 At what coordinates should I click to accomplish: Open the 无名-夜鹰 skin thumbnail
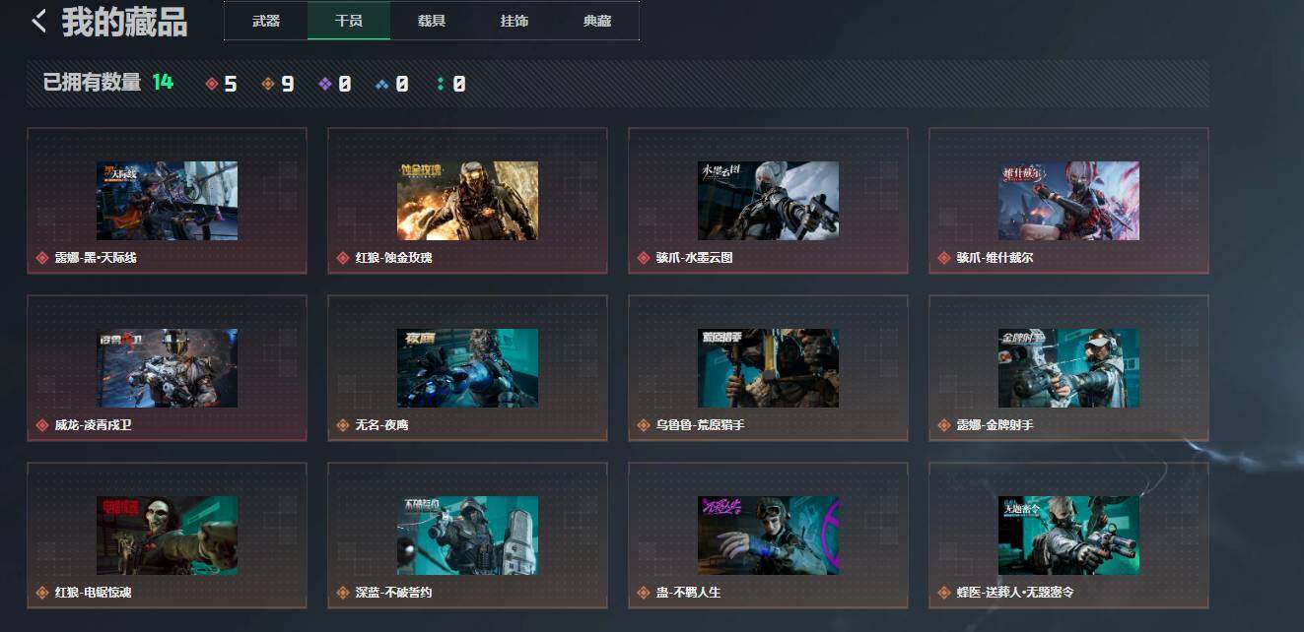[467, 368]
